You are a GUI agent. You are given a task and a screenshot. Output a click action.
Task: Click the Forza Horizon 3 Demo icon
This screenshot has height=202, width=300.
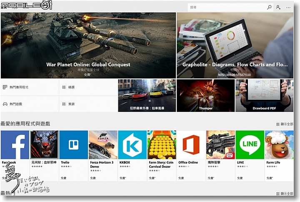click(x=103, y=145)
